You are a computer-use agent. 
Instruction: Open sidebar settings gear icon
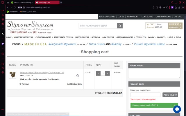point(3,72)
